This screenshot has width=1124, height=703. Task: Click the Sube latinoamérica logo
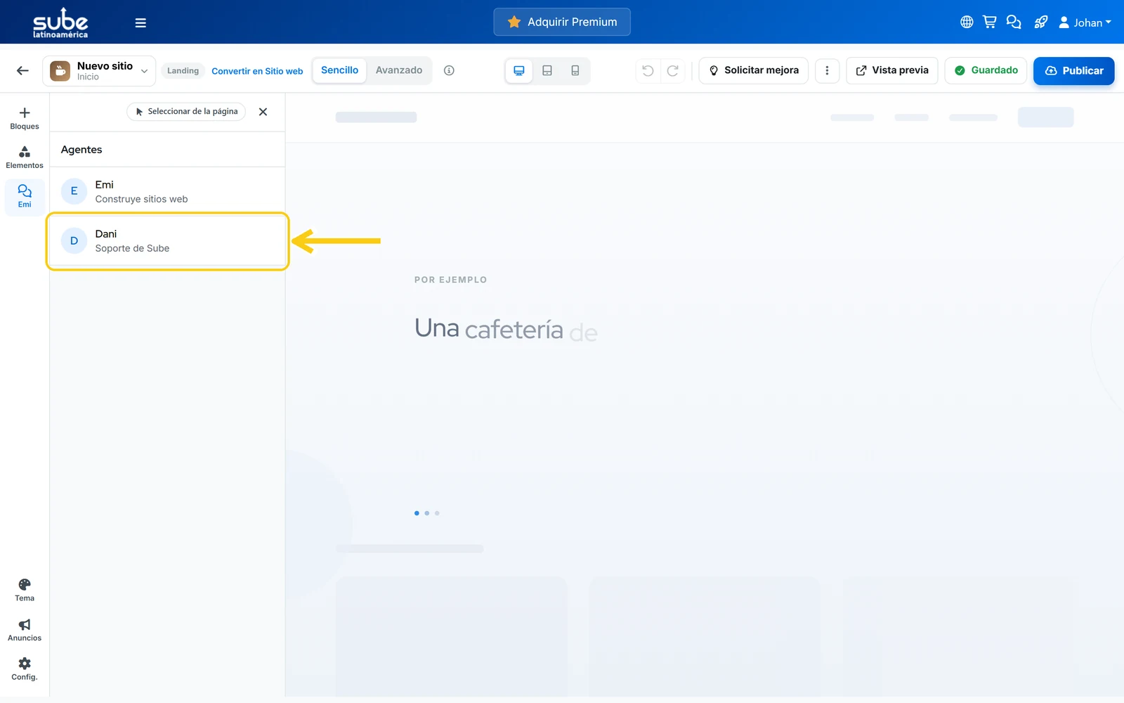[60, 22]
